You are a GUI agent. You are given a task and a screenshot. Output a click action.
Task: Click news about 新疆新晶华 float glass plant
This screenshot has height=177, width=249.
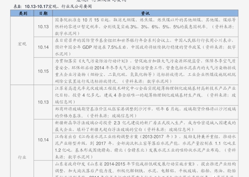(x=145, y=126)
